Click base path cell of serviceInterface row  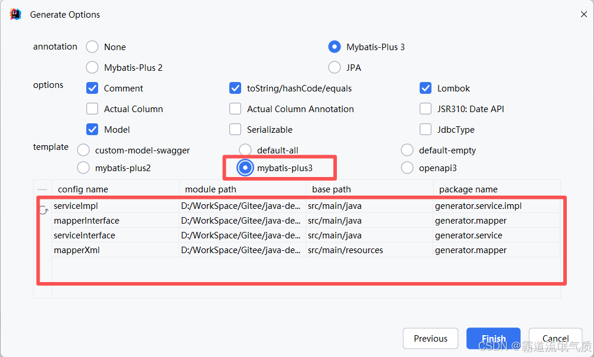point(369,235)
